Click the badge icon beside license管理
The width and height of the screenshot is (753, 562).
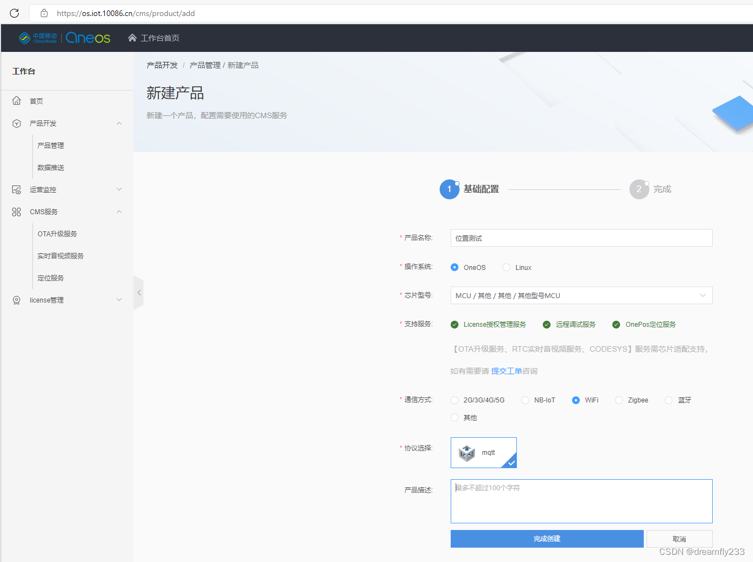click(17, 300)
